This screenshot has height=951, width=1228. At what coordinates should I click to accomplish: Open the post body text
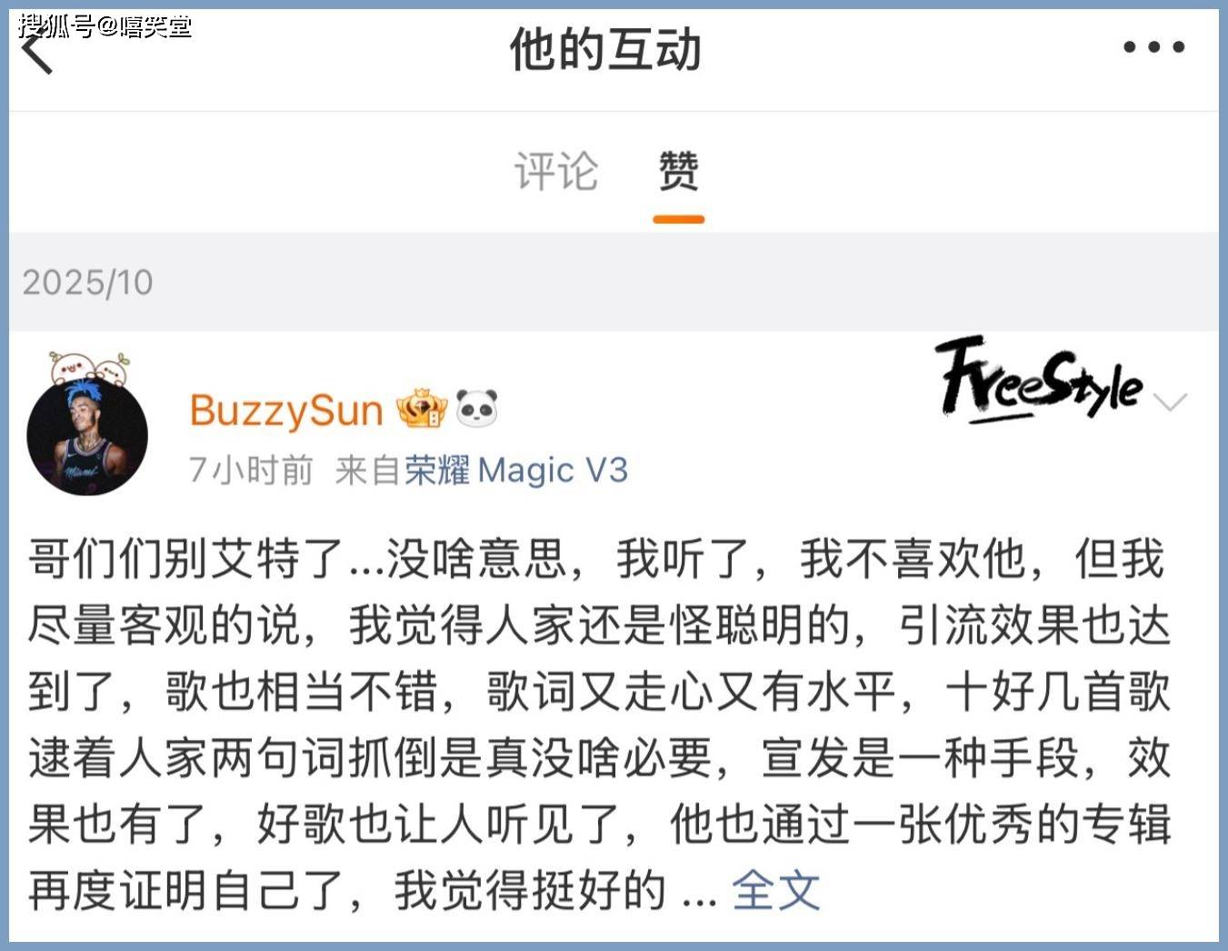pos(599,725)
